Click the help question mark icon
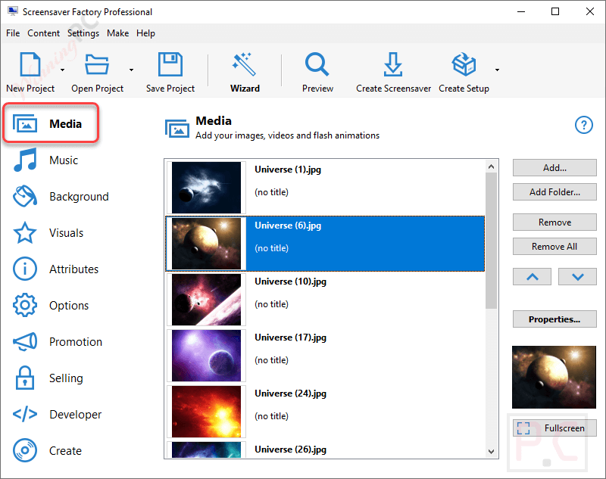The image size is (606, 479). pyautogui.click(x=583, y=125)
